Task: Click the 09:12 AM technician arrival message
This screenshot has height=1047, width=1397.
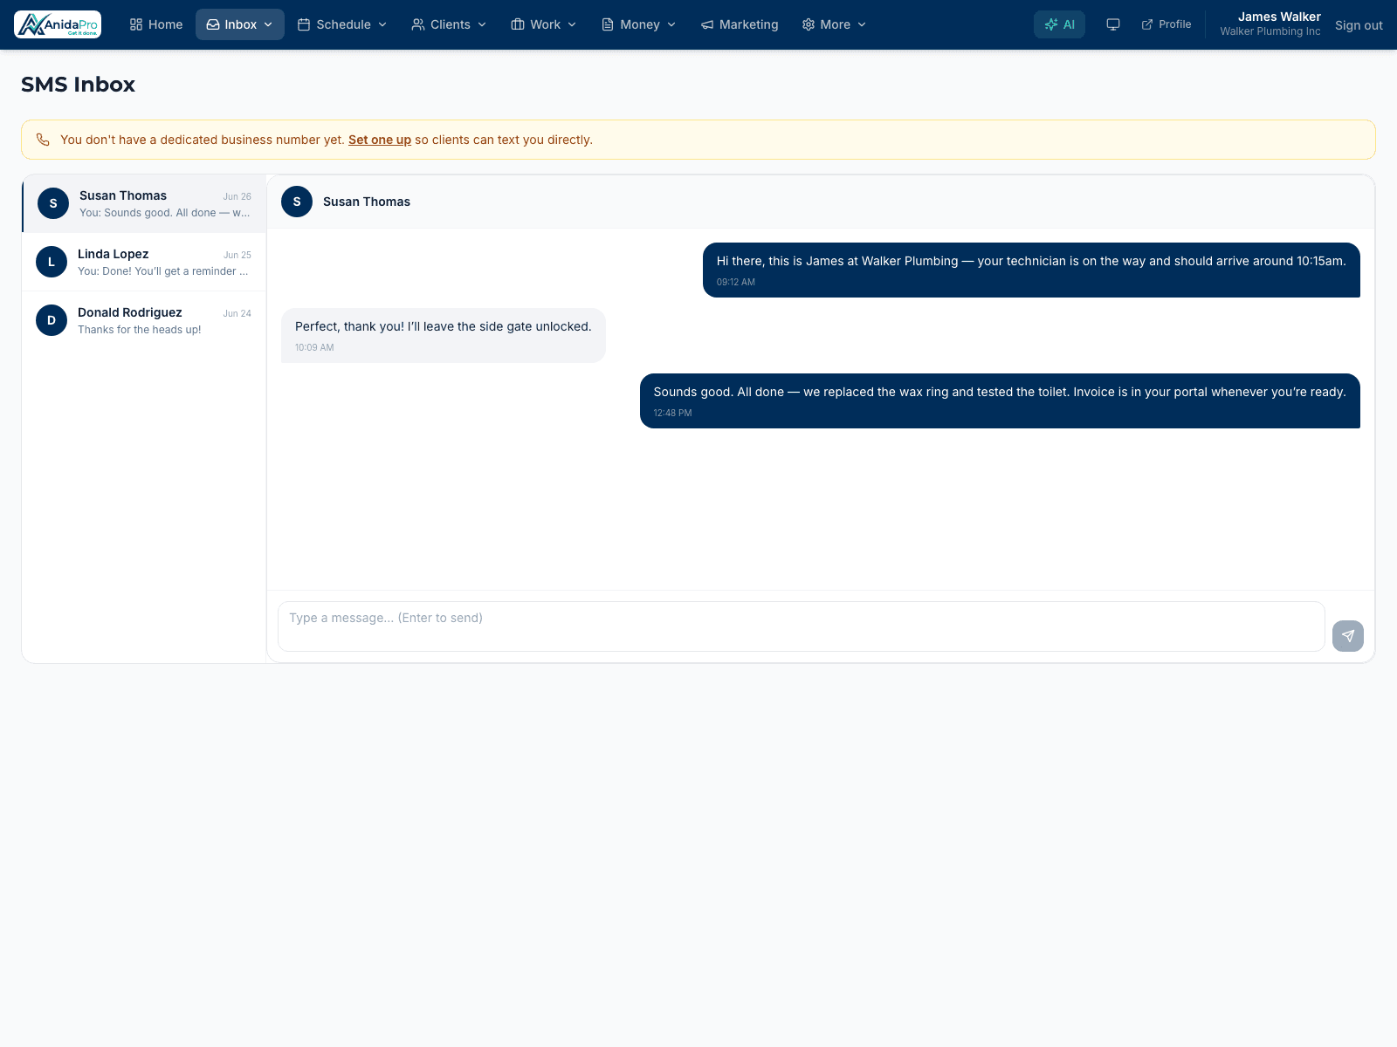Action: pos(1031,270)
